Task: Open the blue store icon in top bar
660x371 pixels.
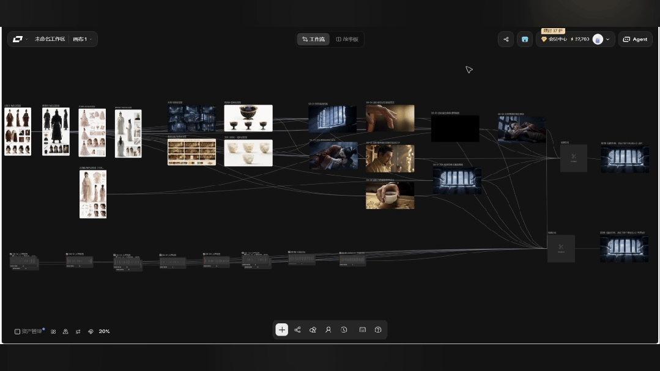Action: (525, 39)
